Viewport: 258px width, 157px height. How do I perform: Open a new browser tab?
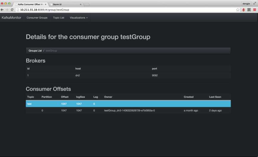pyautogui.click(x=86, y=4)
